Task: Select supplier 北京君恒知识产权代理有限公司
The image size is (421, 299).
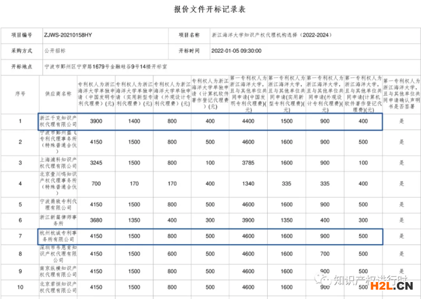Action: (58, 287)
